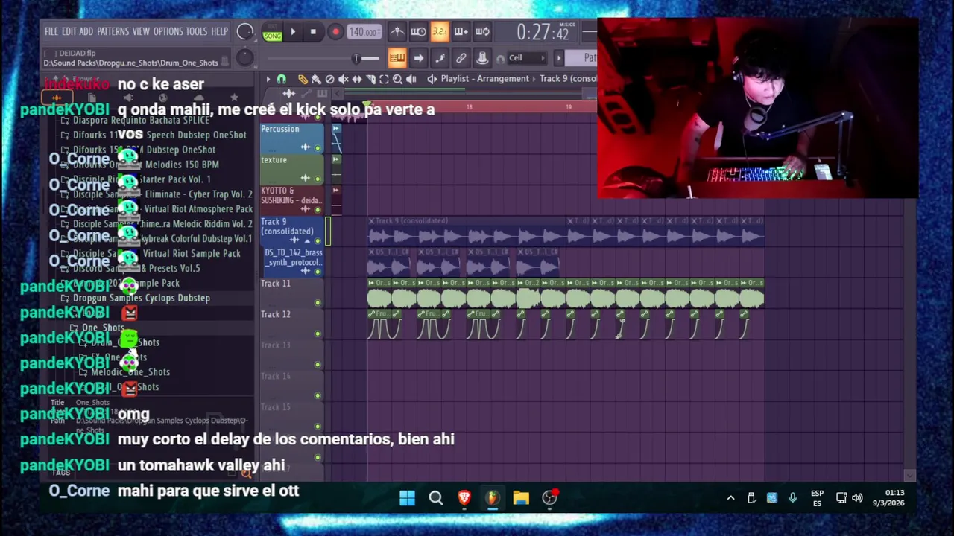Click the DS_TD_142_brass_synth_protocol track header
The image size is (954, 536).
(294, 263)
